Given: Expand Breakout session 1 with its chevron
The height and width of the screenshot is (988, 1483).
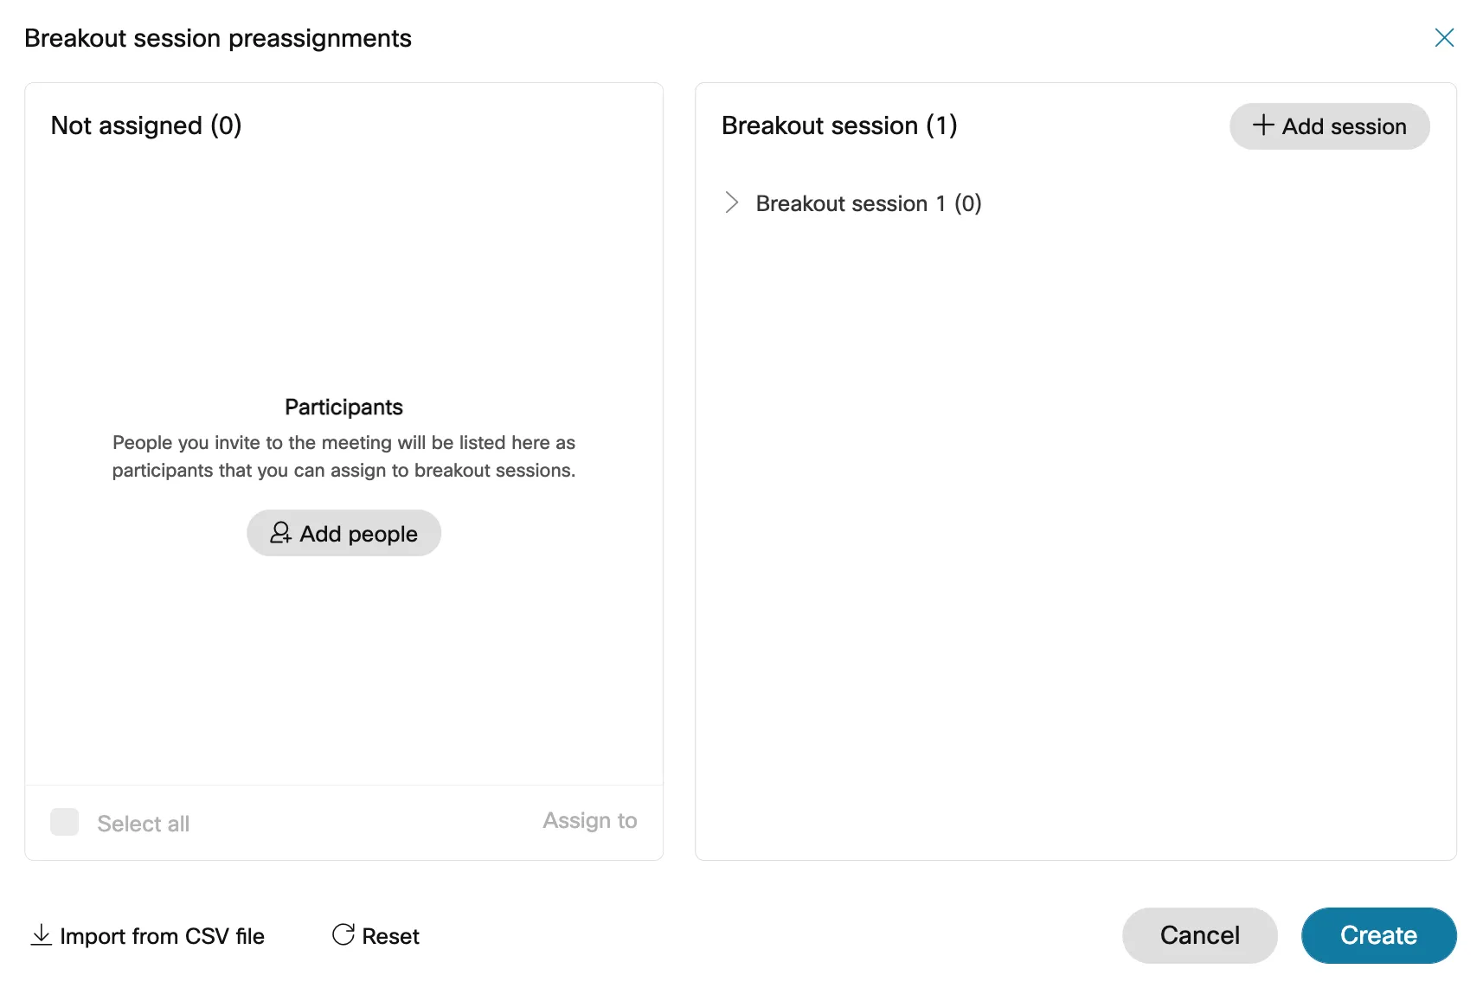Looking at the screenshot, I should pyautogui.click(x=732, y=203).
